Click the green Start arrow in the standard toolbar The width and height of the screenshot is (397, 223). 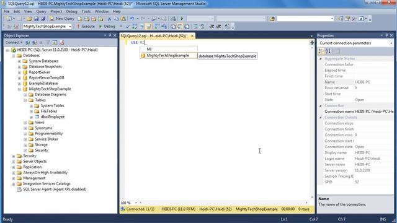coord(182,19)
